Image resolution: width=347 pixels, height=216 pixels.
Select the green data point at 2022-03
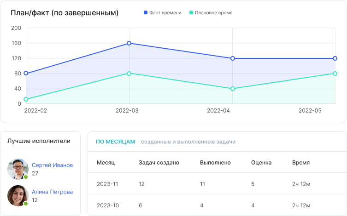pyautogui.click(x=129, y=73)
